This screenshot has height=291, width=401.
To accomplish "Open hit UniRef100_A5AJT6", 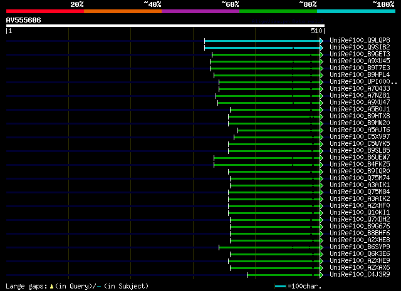I will coord(360,130).
